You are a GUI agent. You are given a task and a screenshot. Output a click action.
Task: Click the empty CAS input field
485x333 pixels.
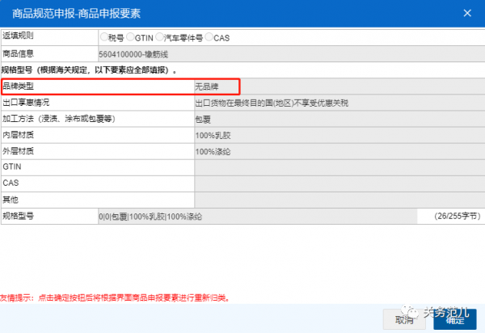point(338,183)
